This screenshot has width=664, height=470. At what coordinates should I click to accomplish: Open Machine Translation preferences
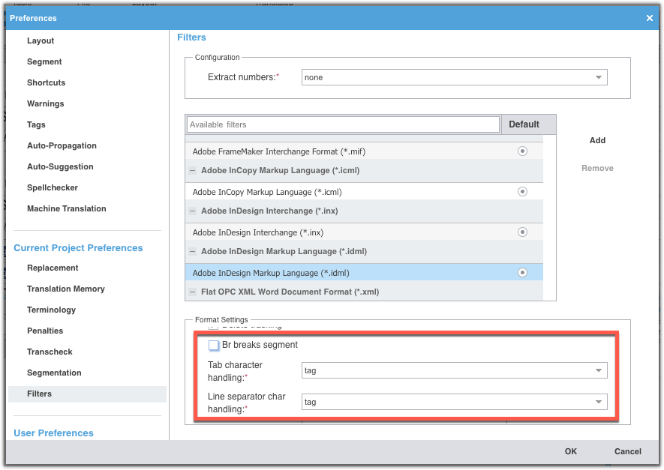point(67,208)
